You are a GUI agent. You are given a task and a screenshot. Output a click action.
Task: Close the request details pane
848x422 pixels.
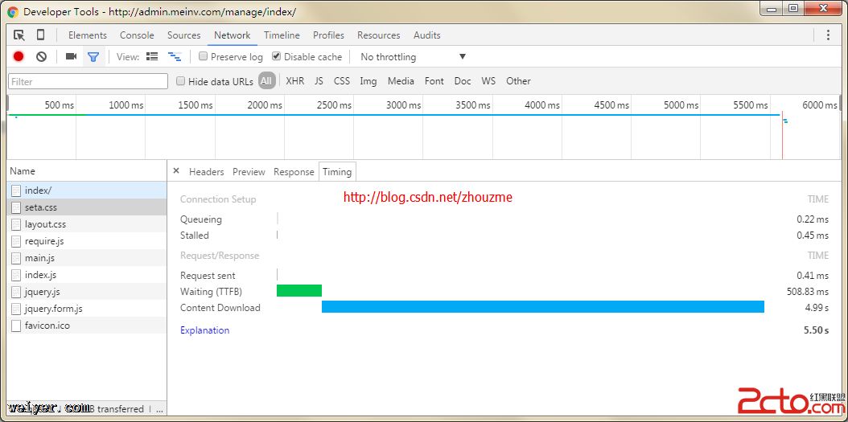[x=176, y=170]
